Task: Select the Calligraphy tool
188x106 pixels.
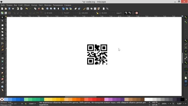Action: [2, 50]
